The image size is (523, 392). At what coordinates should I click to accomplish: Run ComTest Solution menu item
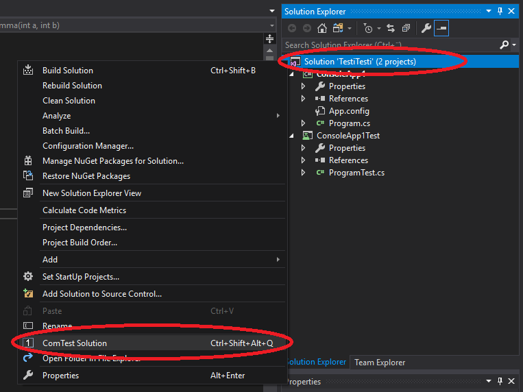(152, 343)
